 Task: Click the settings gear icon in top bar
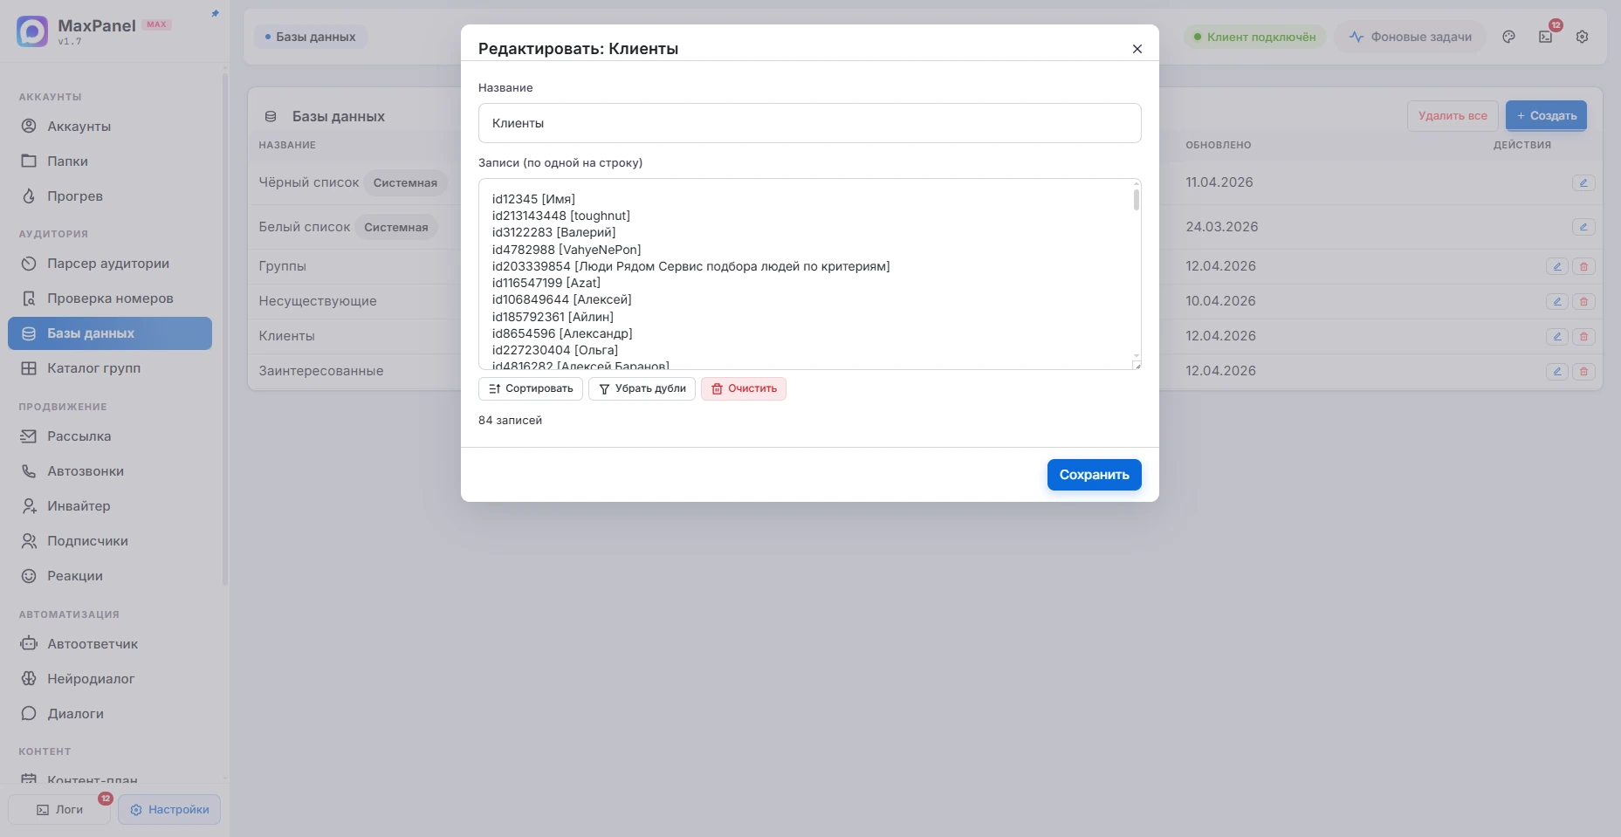coord(1582,37)
